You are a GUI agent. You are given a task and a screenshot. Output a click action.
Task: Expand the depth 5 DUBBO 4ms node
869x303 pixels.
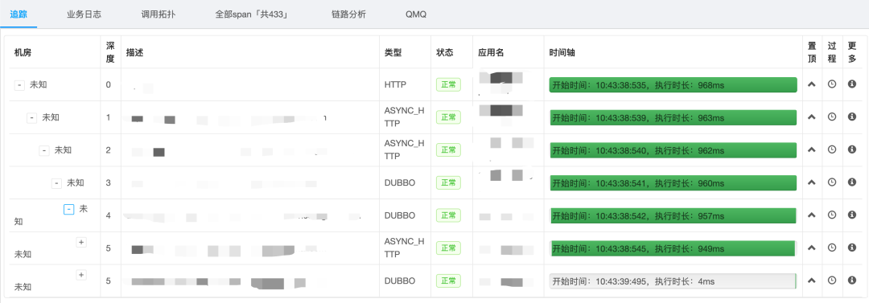(x=81, y=275)
